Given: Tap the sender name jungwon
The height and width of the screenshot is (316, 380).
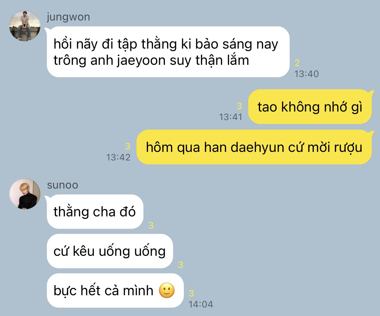Looking at the screenshot, I should pos(69,17).
